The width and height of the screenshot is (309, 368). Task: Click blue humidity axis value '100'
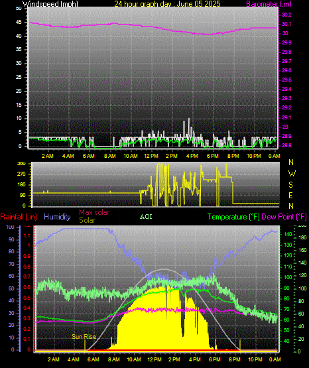coord(11,227)
